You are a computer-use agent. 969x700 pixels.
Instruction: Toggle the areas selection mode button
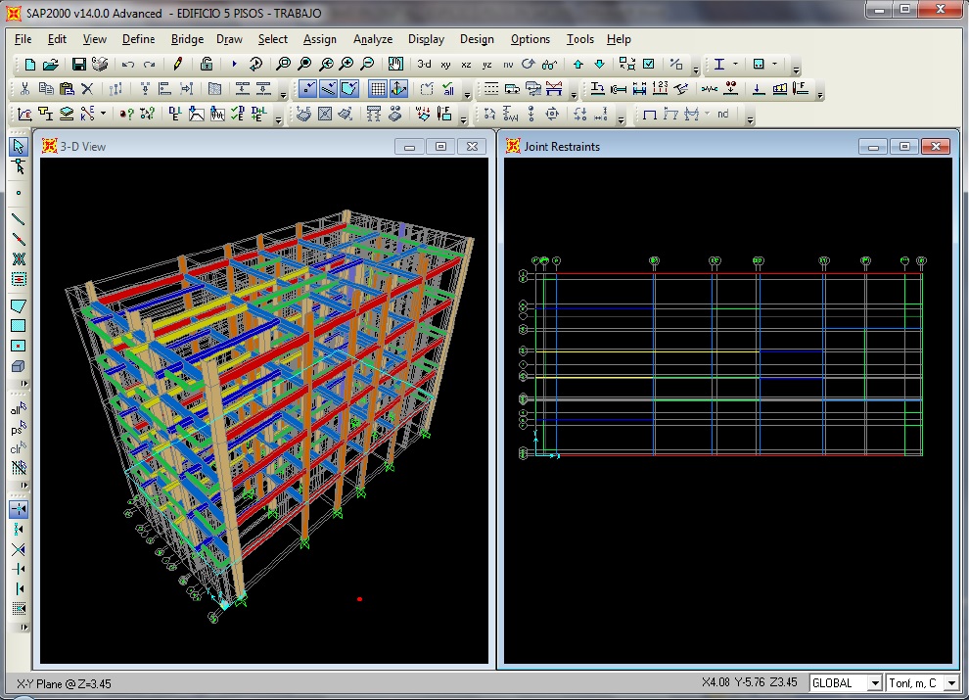[349, 89]
